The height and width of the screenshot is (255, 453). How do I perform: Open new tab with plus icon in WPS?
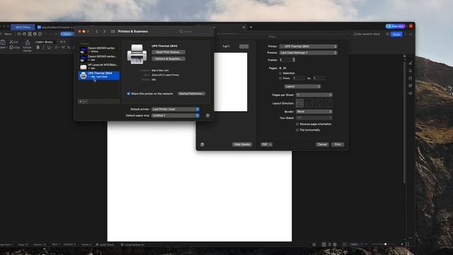pyautogui.click(x=251, y=27)
